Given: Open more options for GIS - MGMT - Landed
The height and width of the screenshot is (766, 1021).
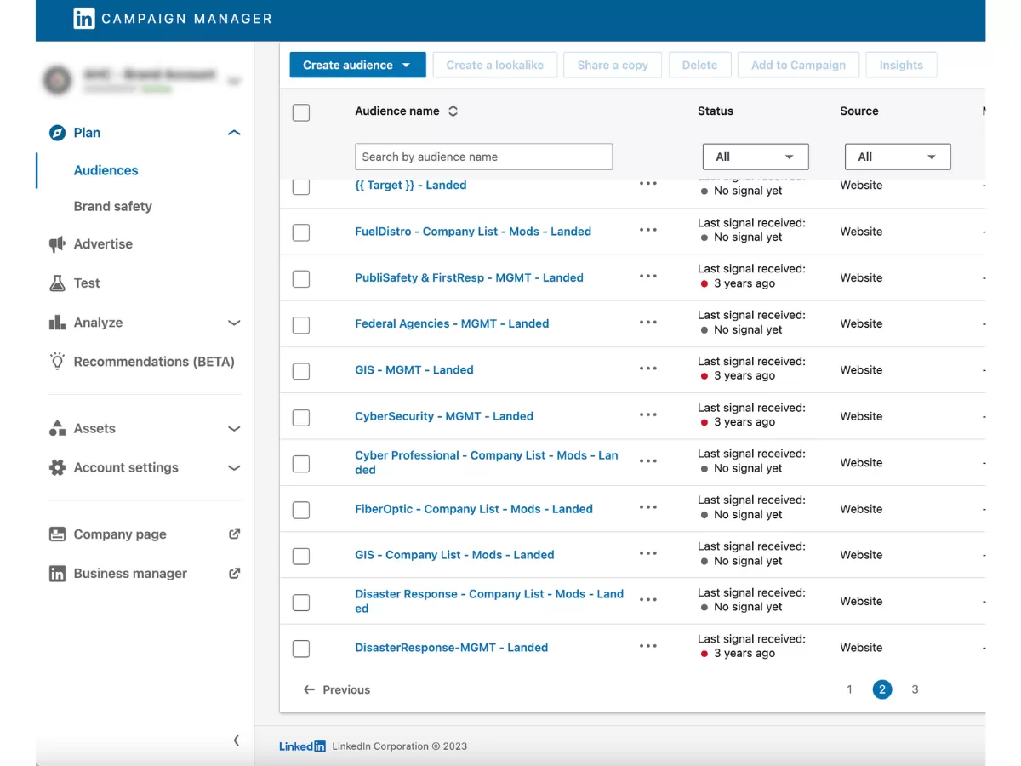Looking at the screenshot, I should coord(648,369).
